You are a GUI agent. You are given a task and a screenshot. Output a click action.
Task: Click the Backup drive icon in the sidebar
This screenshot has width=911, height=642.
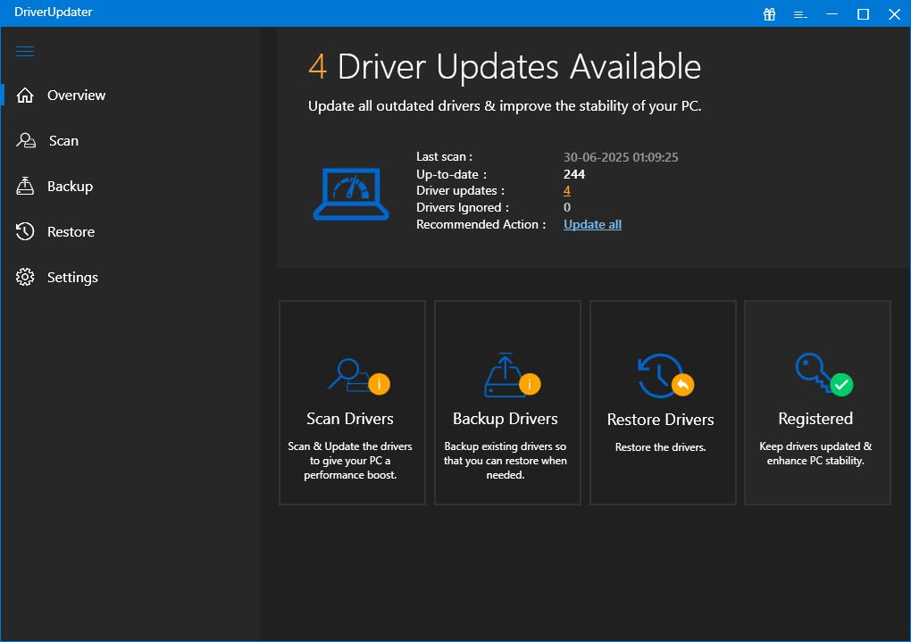point(25,186)
